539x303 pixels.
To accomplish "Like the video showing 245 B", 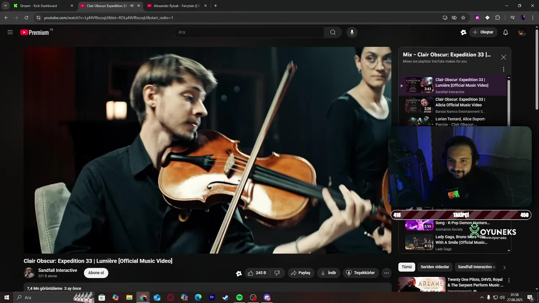I will [x=257, y=273].
